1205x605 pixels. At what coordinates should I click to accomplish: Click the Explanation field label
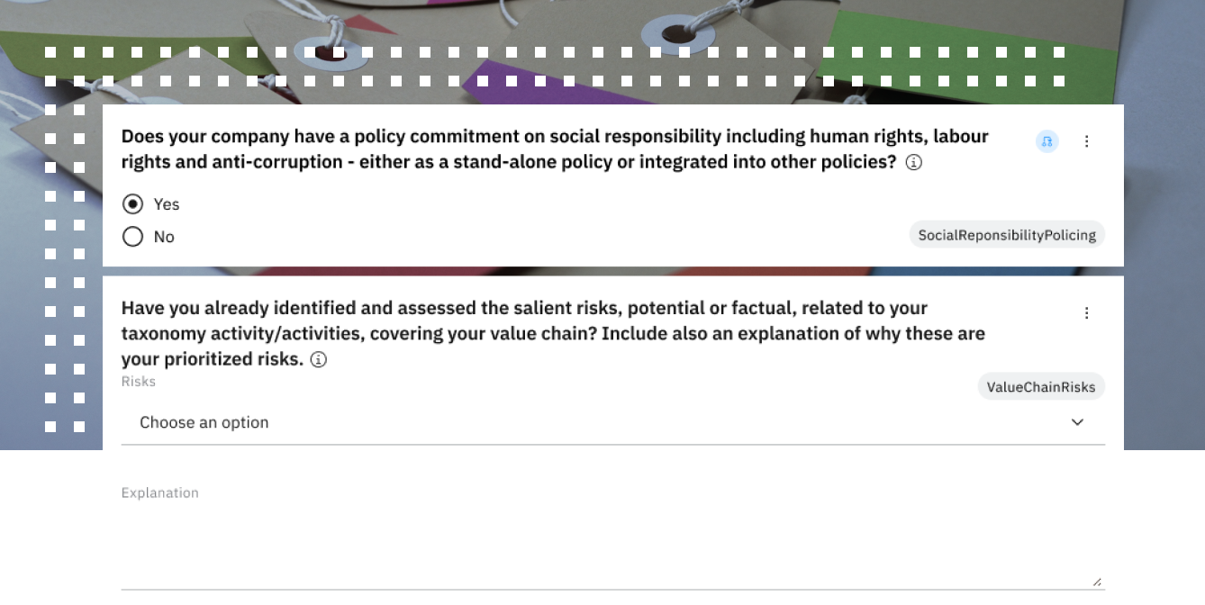coord(160,492)
